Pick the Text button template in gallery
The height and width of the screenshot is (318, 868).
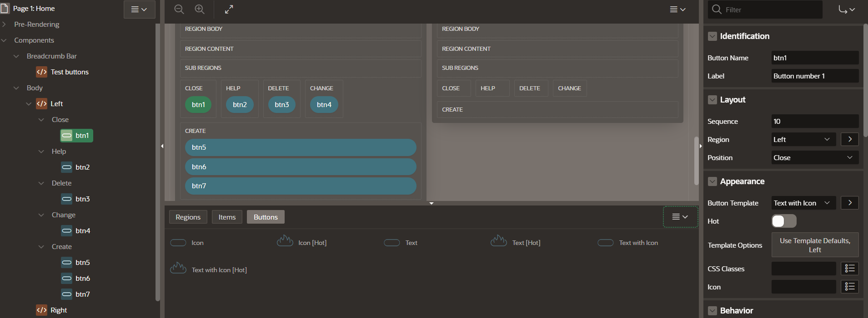click(x=401, y=243)
